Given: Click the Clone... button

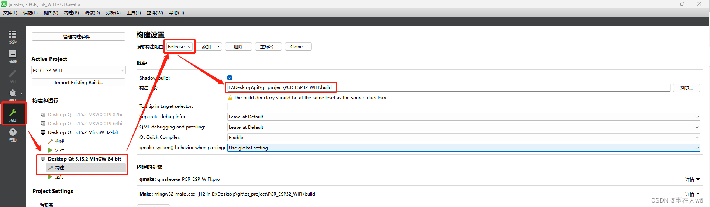Looking at the screenshot, I should (x=298, y=47).
